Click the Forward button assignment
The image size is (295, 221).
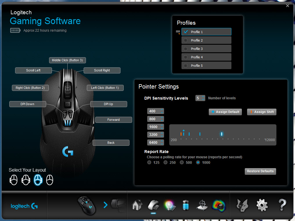(x=114, y=120)
